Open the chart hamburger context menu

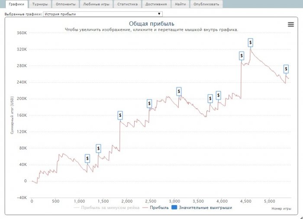[x=291, y=24]
